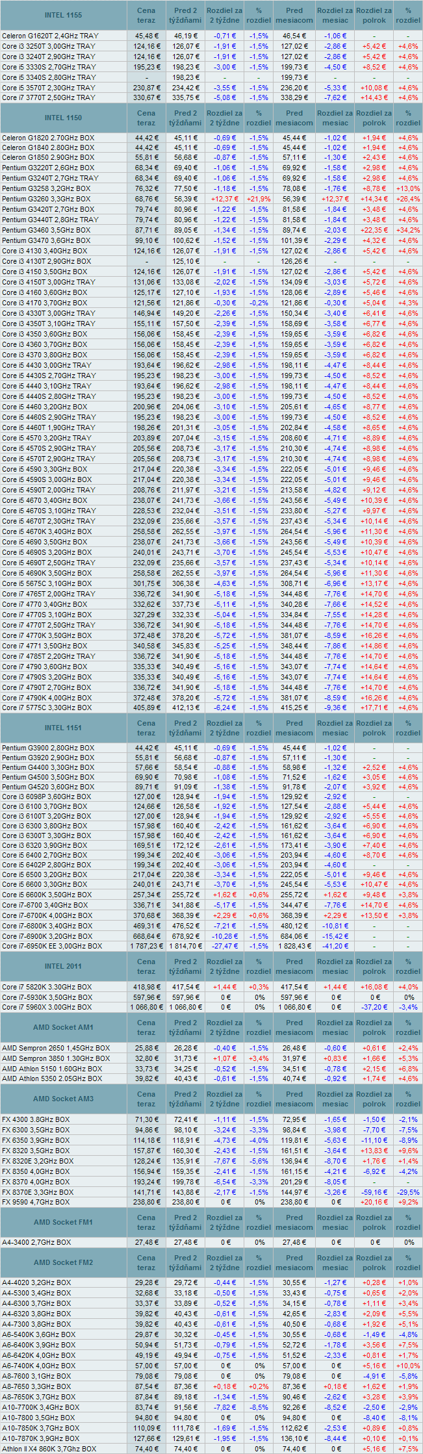Select Core i7 4790K 4,00GHz BOX row name
Viewport: 423px width, 1454px height.
point(47,698)
